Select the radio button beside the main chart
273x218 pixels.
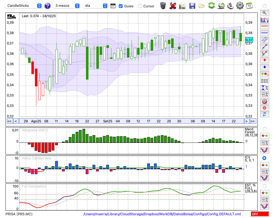coord(265,6)
